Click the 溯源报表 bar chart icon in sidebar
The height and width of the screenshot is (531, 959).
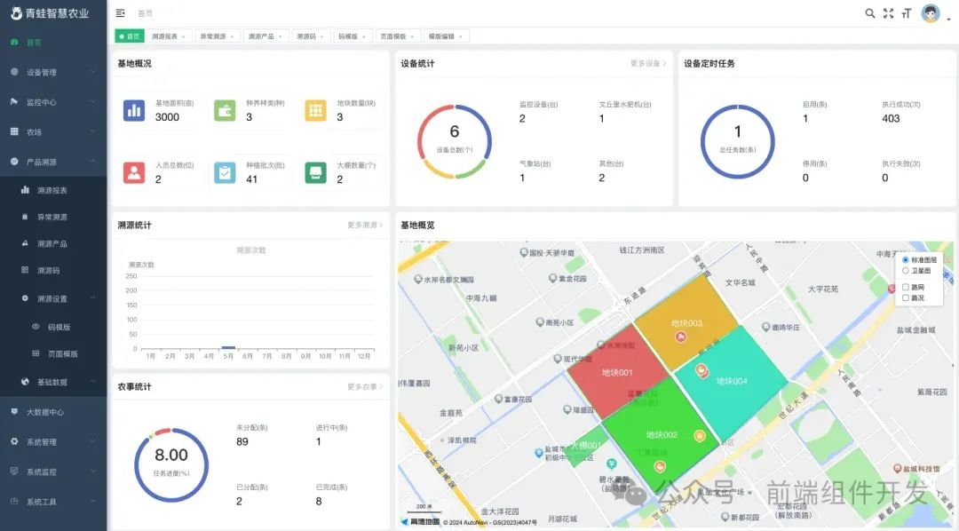coord(25,190)
